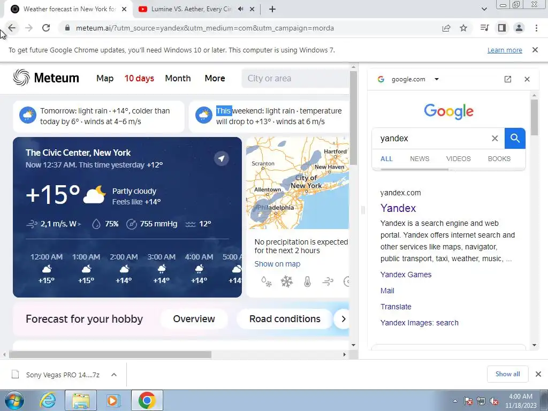Toggle the Chrome side panel icon
The width and height of the screenshot is (548, 411).
[x=502, y=28]
